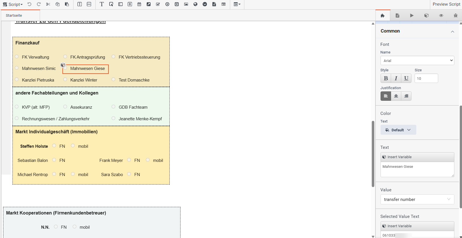Add a date picker calendar element
Image resolution: width=462 pixels, height=238 pixels.
(139, 4)
